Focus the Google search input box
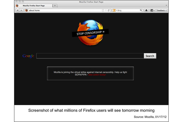 tap(90, 56)
